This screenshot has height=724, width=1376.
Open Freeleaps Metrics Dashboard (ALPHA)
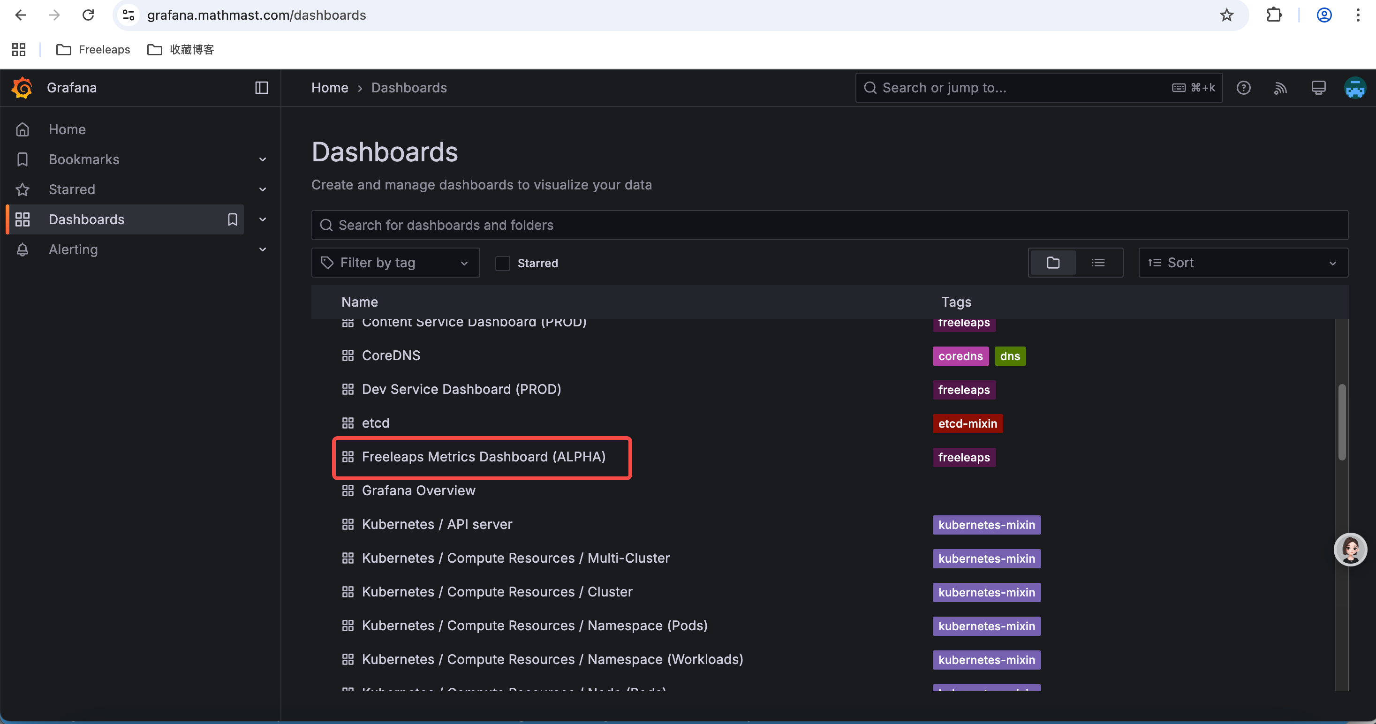[484, 457]
